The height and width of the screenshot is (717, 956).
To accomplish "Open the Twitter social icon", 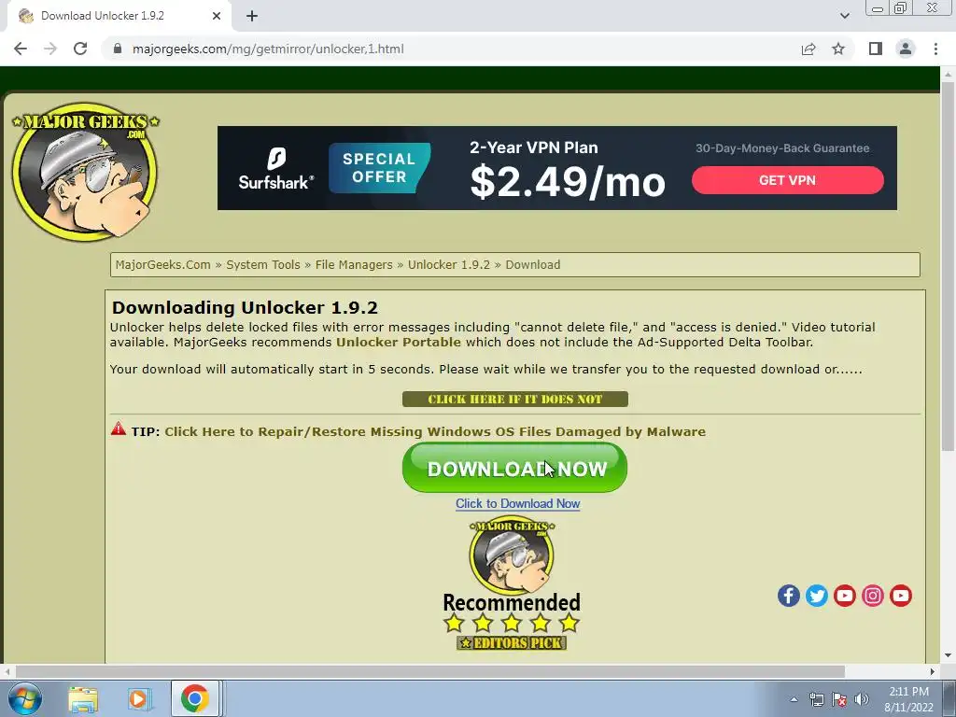I will pos(816,596).
